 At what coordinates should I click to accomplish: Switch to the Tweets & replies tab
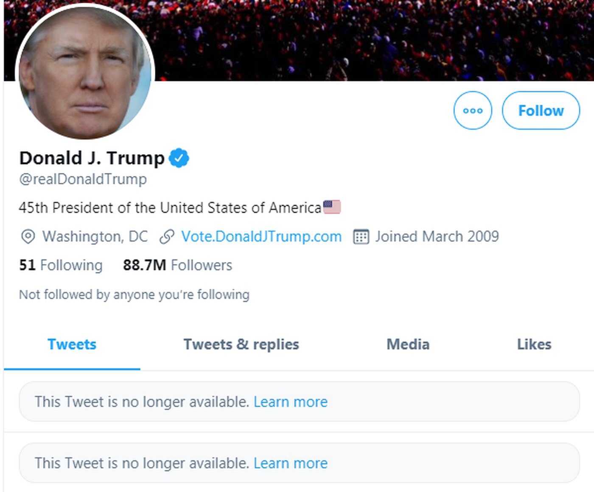(x=241, y=344)
